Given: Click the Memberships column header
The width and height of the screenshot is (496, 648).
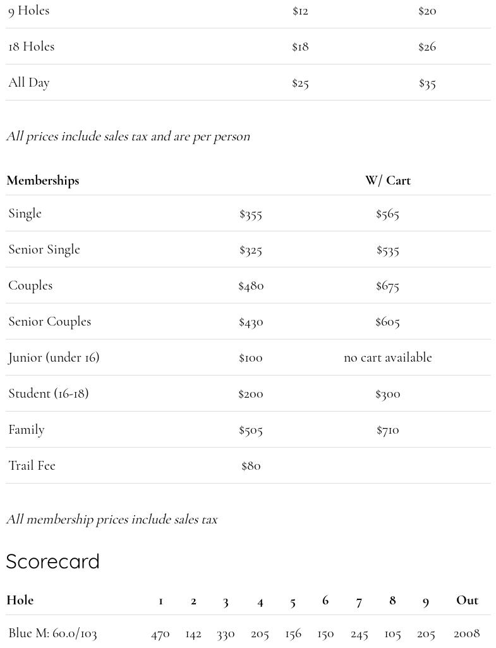Looking at the screenshot, I should pos(43,181).
